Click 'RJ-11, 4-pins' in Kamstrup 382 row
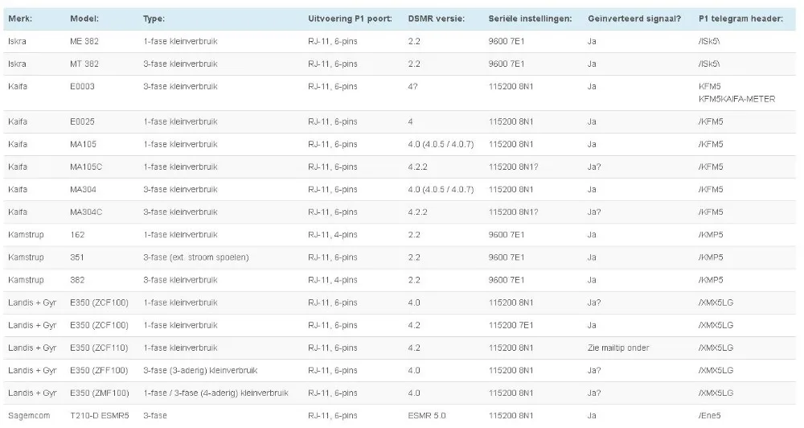This screenshot has height=428, width=804. click(x=333, y=280)
